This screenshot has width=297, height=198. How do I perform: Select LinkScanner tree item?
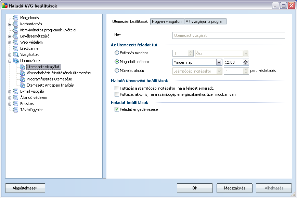(30, 48)
